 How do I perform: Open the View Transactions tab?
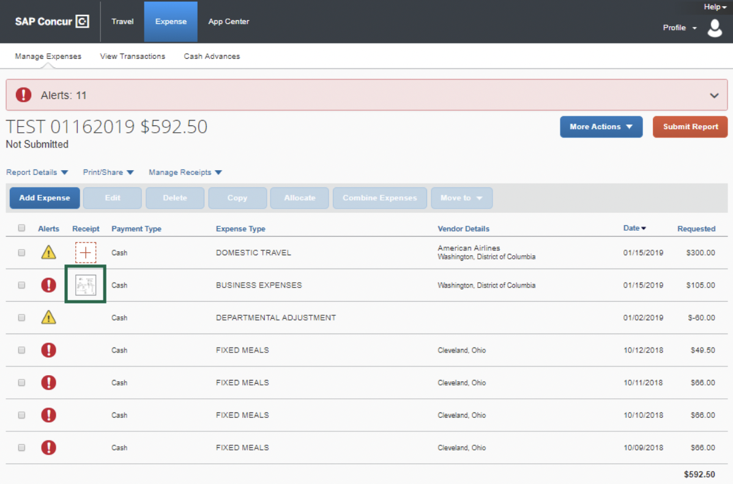[133, 56]
